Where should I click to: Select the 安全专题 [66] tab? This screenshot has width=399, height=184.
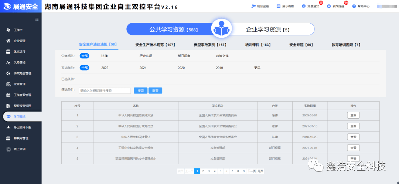pyautogui.click(x=301, y=45)
